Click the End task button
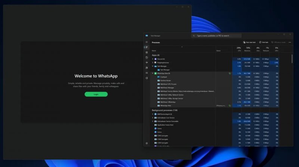Screen dimensions: 299x167 (264, 42)
